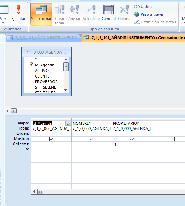Click the Mostrar row label

click(22, 139)
